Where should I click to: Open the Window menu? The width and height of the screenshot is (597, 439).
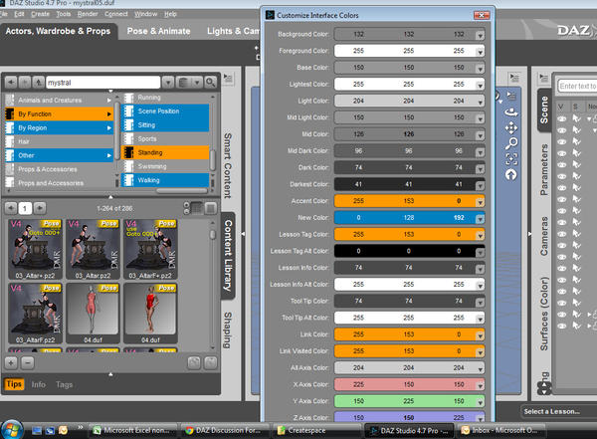(x=145, y=14)
